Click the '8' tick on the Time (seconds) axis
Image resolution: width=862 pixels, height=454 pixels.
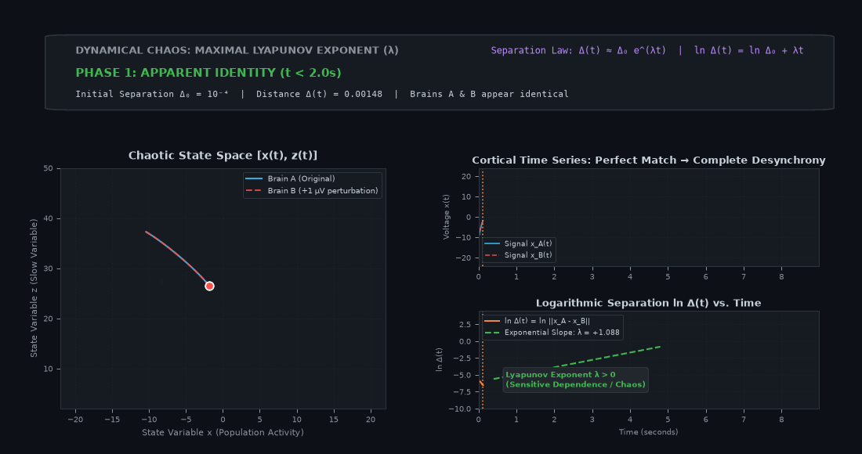(781, 420)
